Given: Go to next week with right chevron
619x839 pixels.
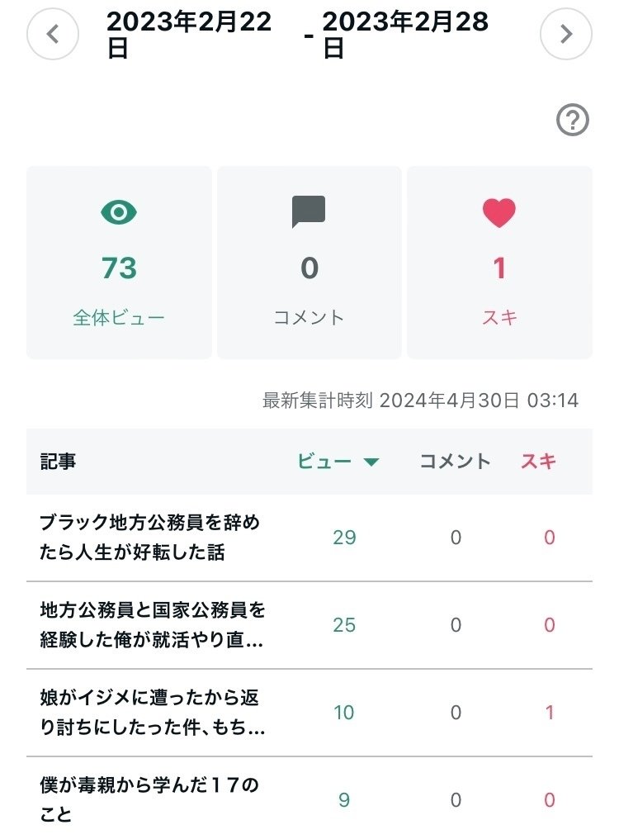Looking at the screenshot, I should pyautogui.click(x=566, y=34).
